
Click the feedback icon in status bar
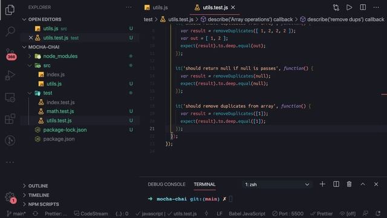click(x=365, y=214)
